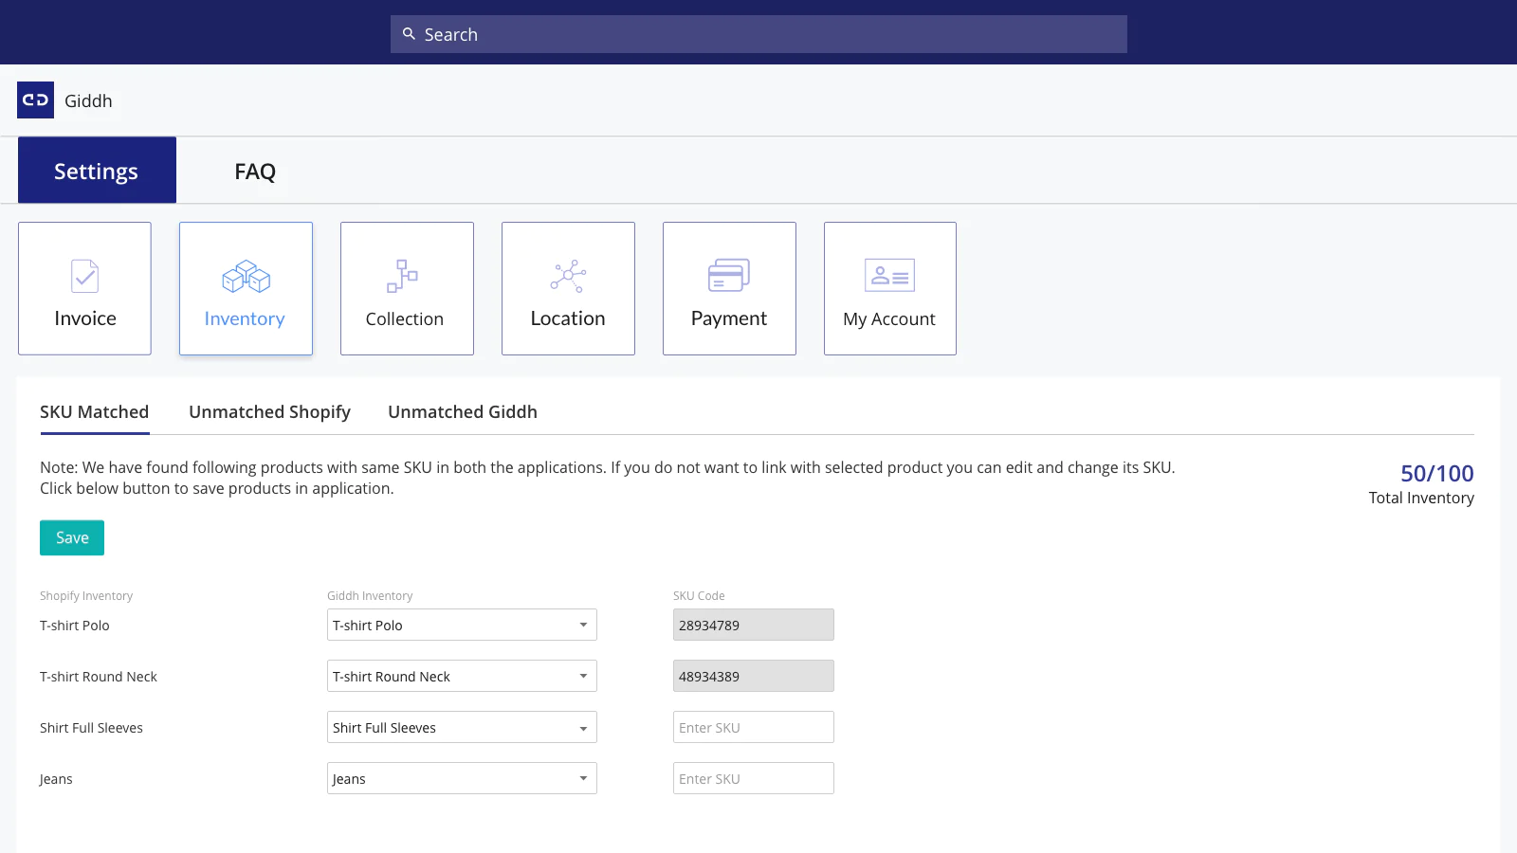This screenshot has height=853, width=1517.
Task: Click the Location network icon
Action: point(568,276)
